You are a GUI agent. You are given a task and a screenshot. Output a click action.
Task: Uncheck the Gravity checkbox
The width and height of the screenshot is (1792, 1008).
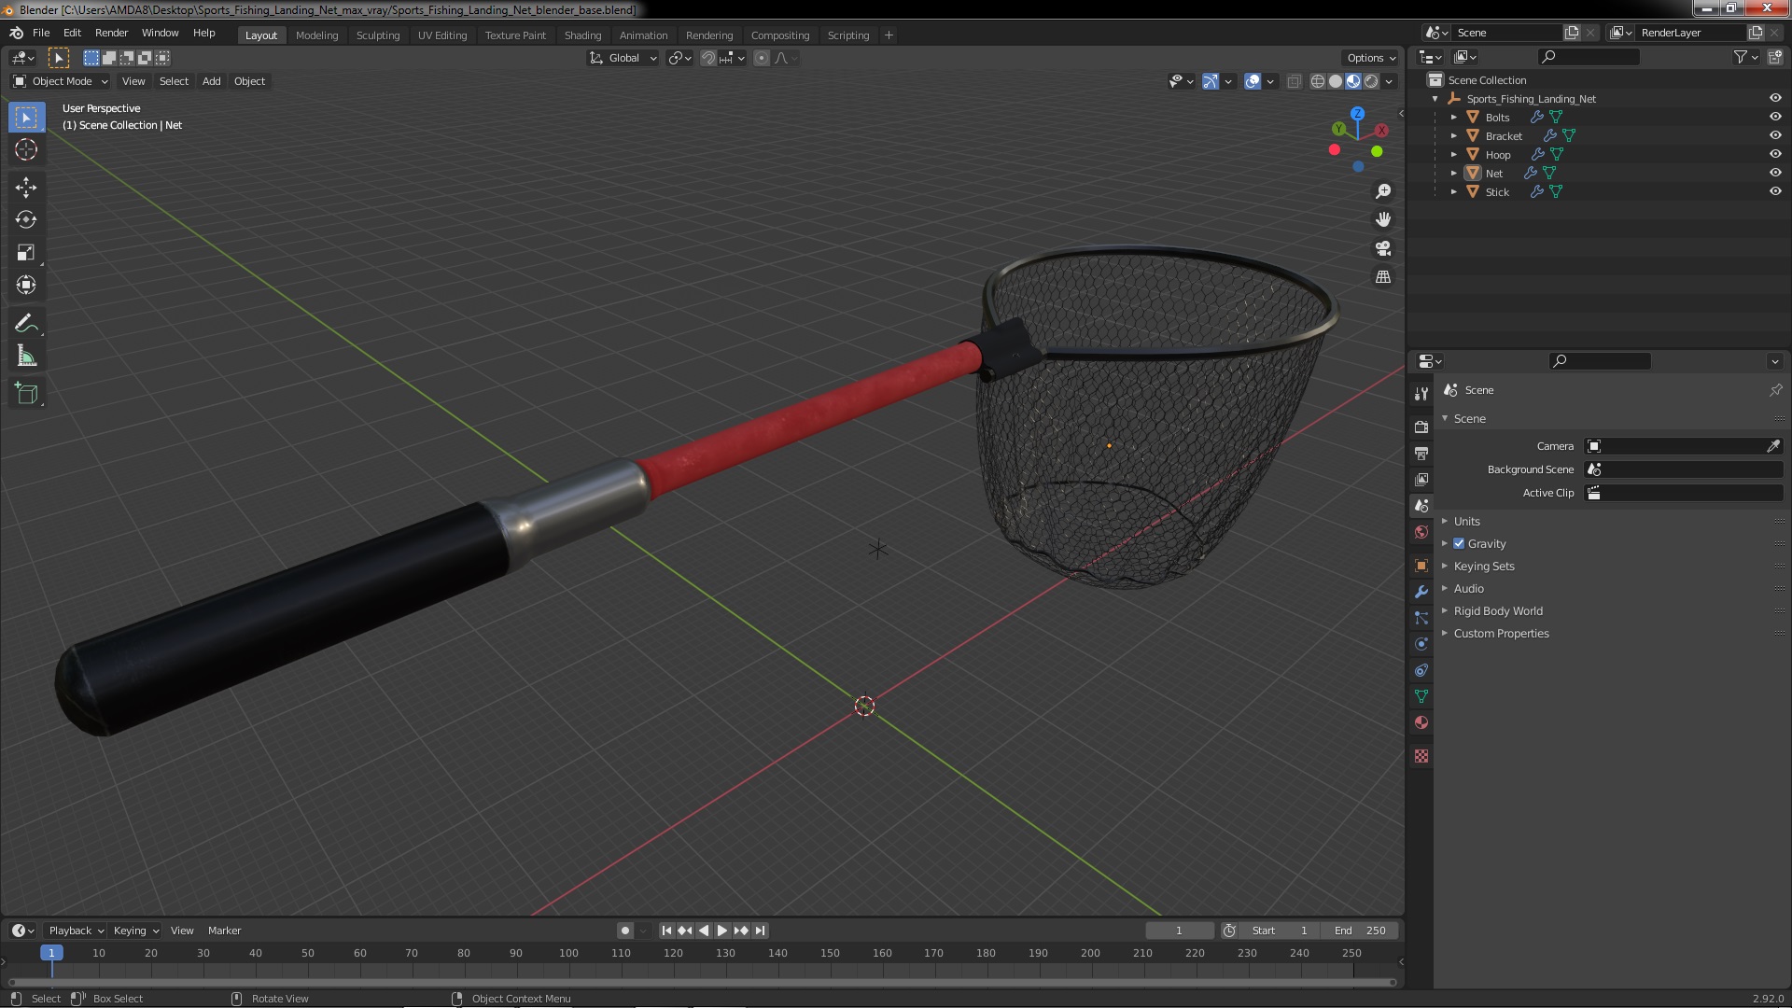(x=1459, y=543)
